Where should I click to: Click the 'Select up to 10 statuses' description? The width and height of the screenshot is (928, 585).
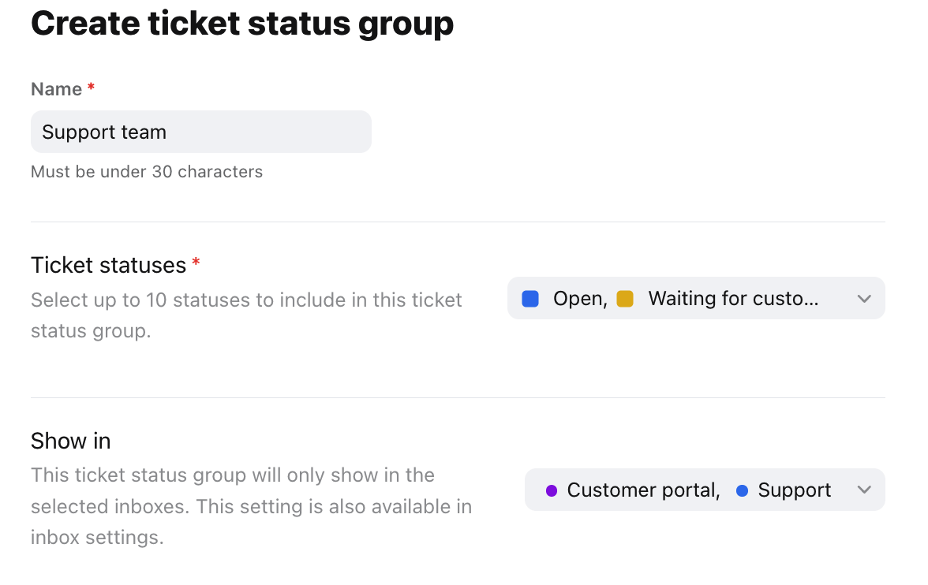point(246,315)
